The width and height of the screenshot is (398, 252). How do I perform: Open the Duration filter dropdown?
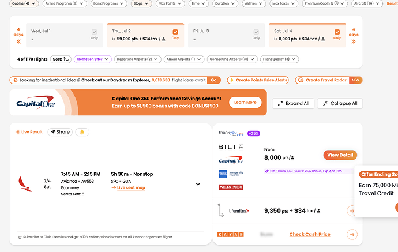coord(225,3)
